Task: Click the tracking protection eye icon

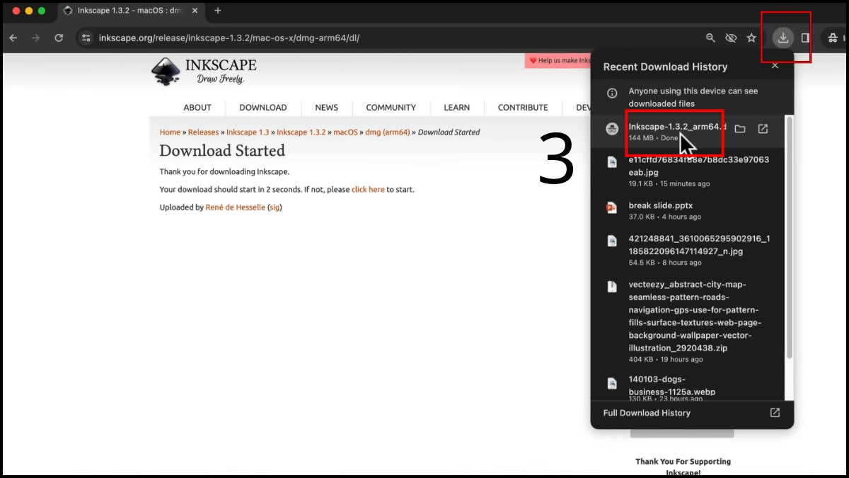Action: (731, 38)
